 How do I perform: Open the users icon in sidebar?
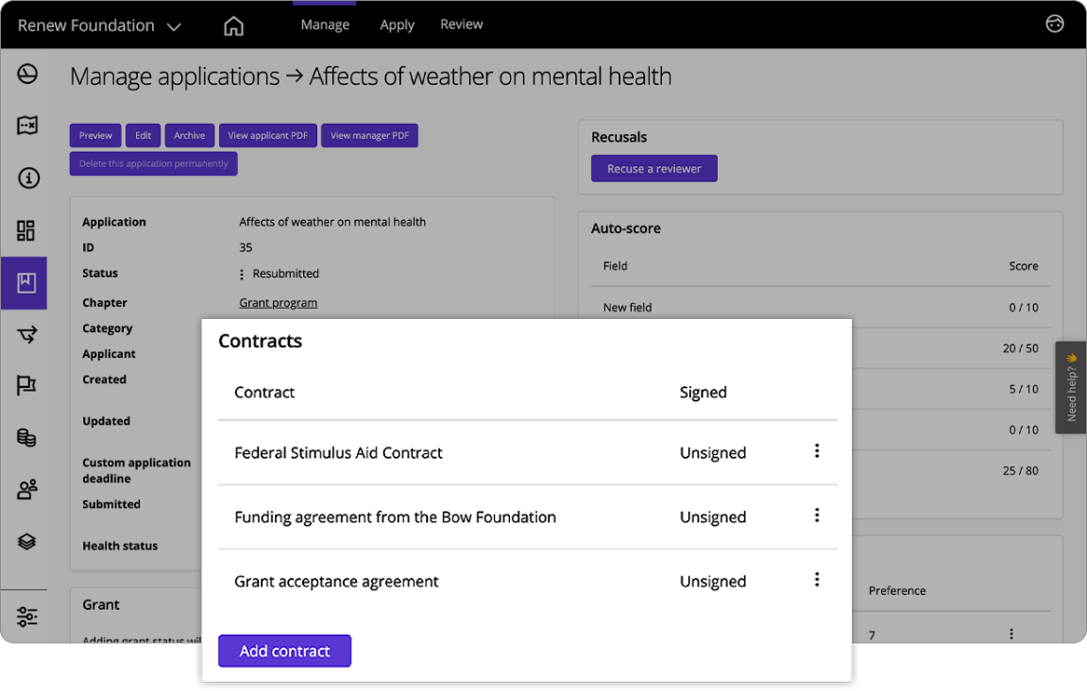[x=27, y=489]
